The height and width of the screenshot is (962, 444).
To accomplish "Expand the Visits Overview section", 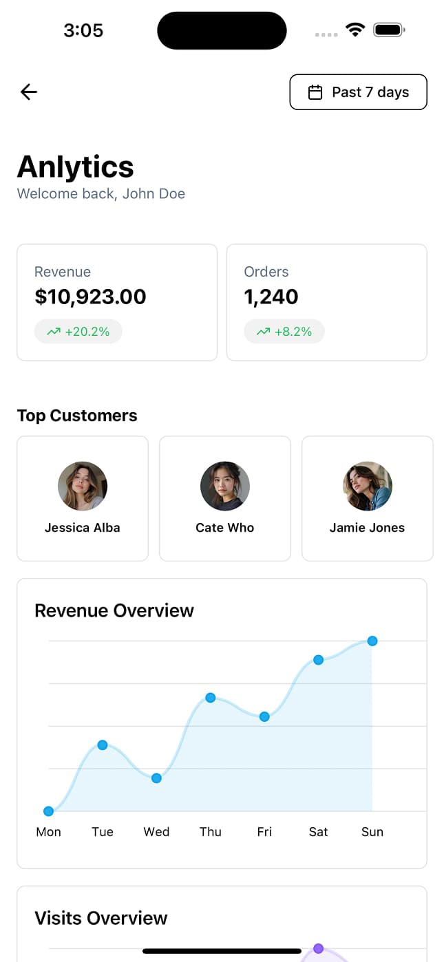I will click(101, 918).
